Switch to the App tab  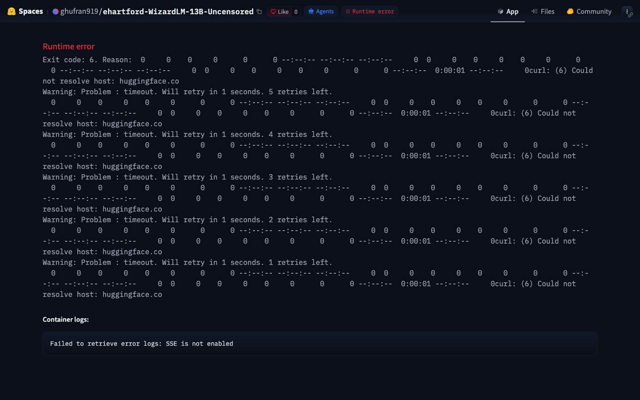[x=508, y=12]
